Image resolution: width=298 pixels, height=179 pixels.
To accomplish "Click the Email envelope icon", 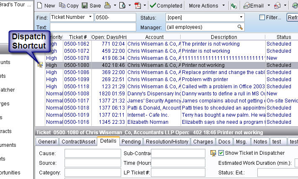I will point(247,5).
